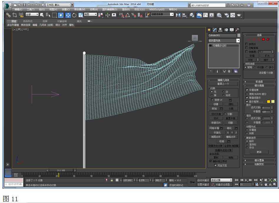This screenshot has height=203, width=279.
Task: Activate the Select and Rotate tool
Action: (x=74, y=15)
